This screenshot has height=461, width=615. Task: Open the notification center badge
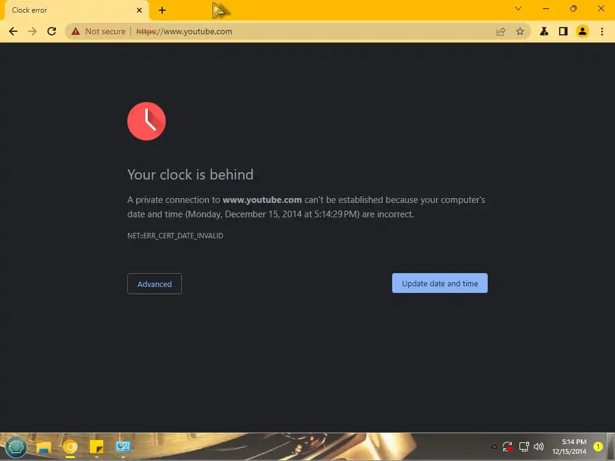[598, 447]
